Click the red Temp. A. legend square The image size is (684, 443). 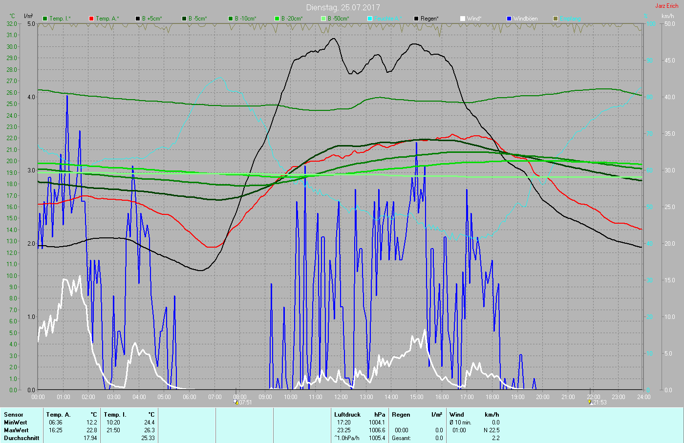(91, 19)
